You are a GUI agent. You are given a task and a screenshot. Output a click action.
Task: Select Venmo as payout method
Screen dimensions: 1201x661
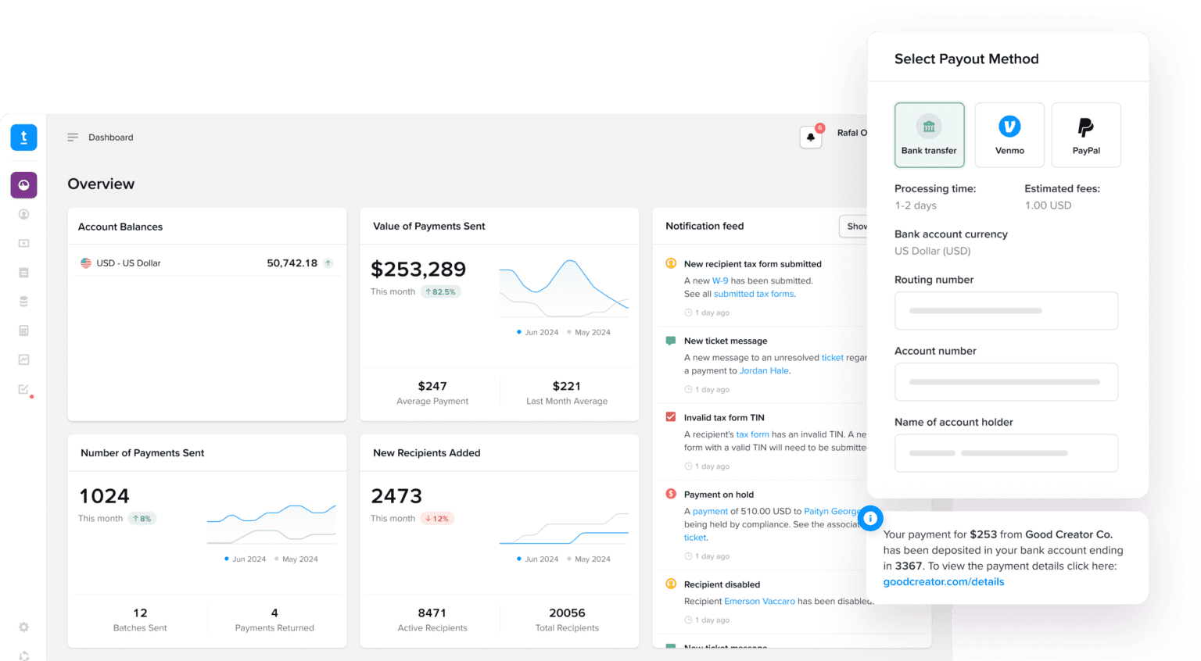coord(1009,135)
